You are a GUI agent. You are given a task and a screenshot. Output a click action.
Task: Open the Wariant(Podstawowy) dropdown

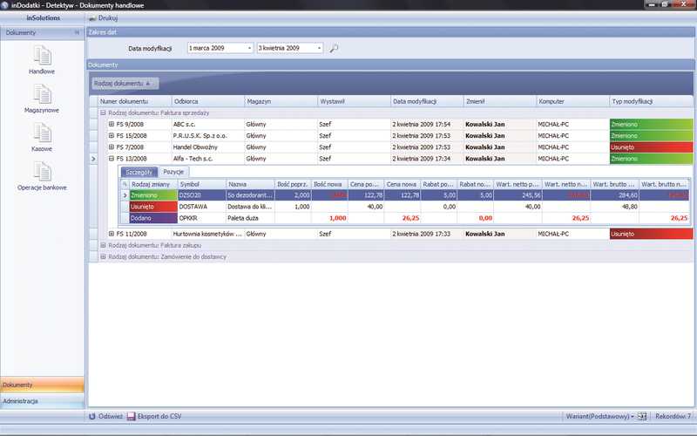coord(599,417)
